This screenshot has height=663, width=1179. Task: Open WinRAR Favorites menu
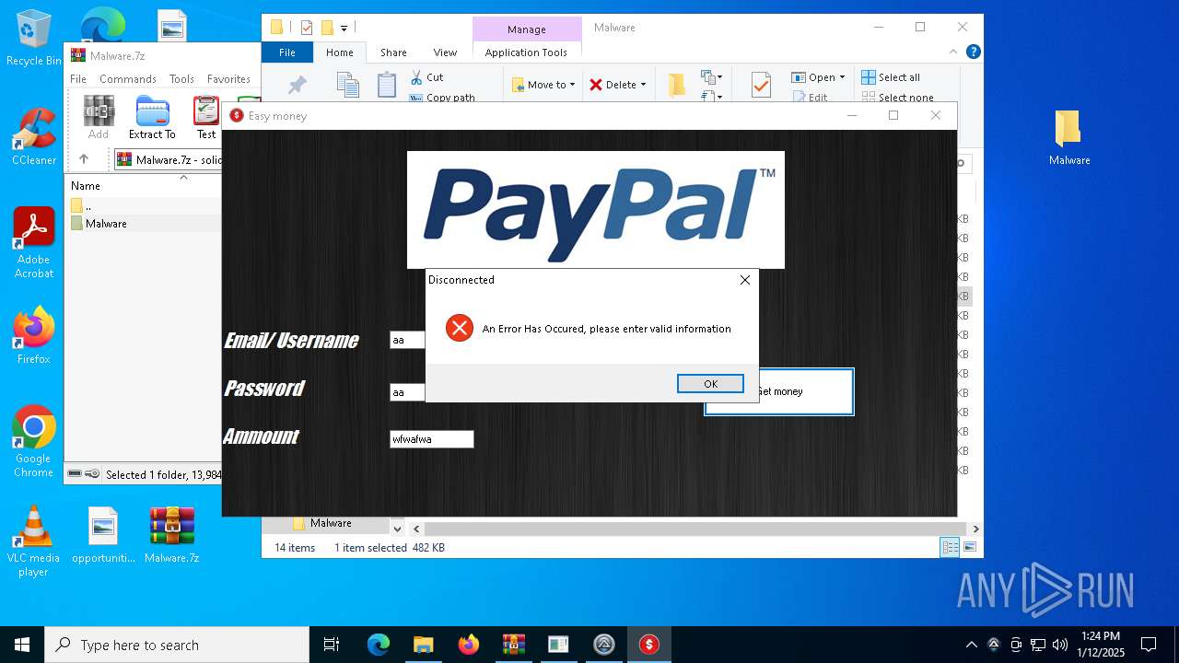click(228, 79)
